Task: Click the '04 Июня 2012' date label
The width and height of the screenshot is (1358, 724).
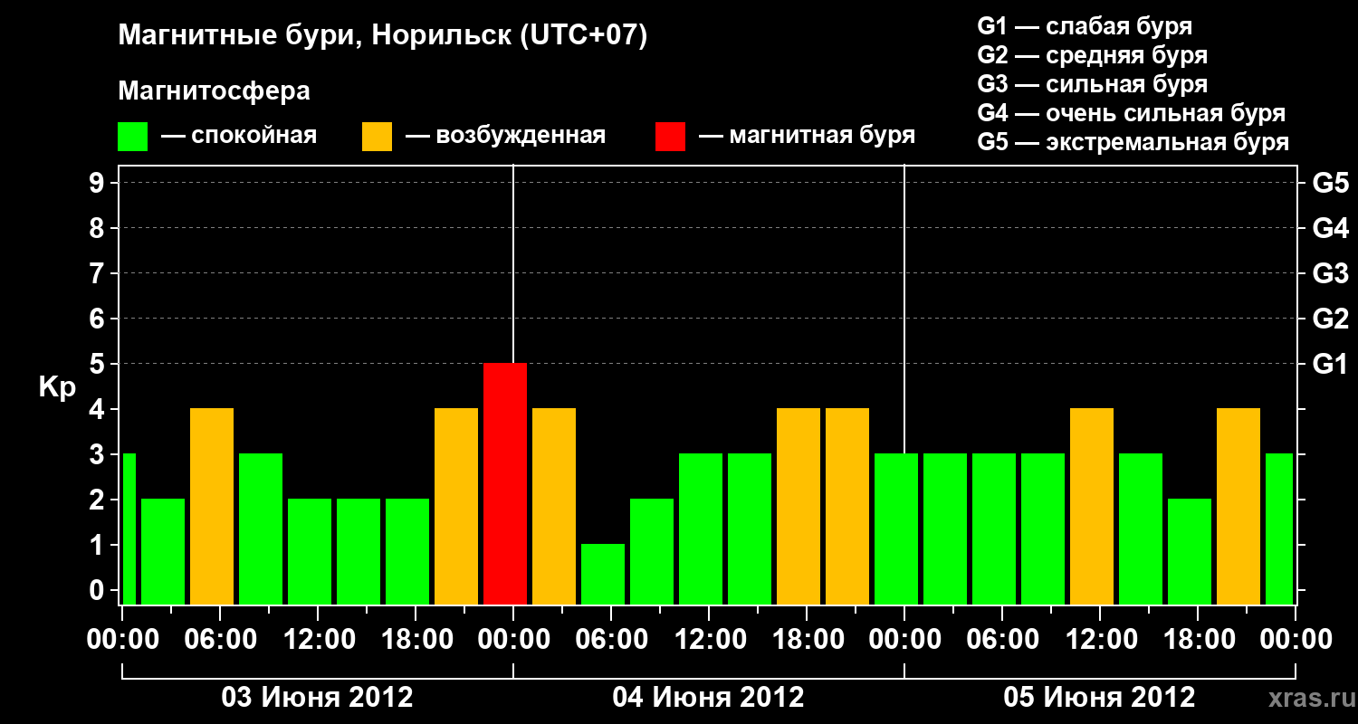Action: [708, 698]
